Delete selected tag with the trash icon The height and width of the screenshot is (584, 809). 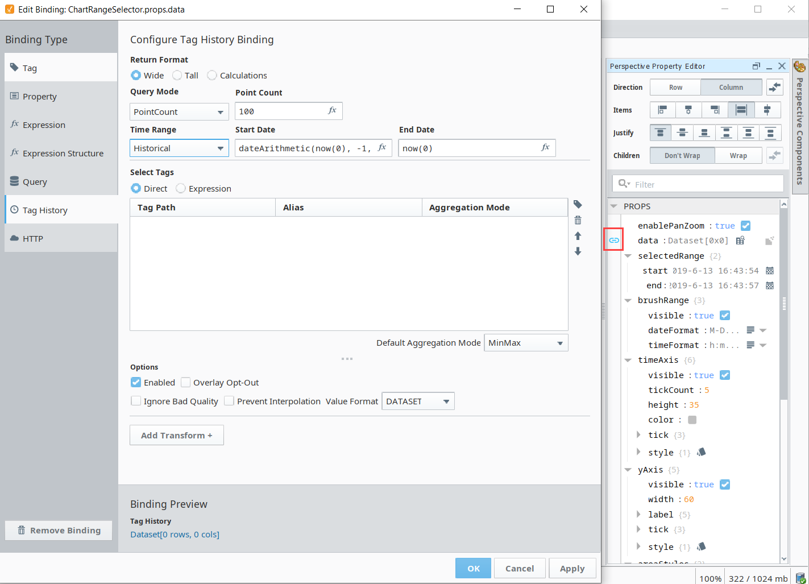(578, 220)
